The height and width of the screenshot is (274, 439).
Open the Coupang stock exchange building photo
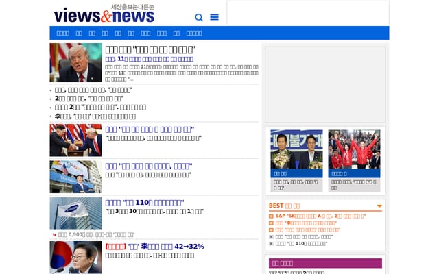coord(76,177)
